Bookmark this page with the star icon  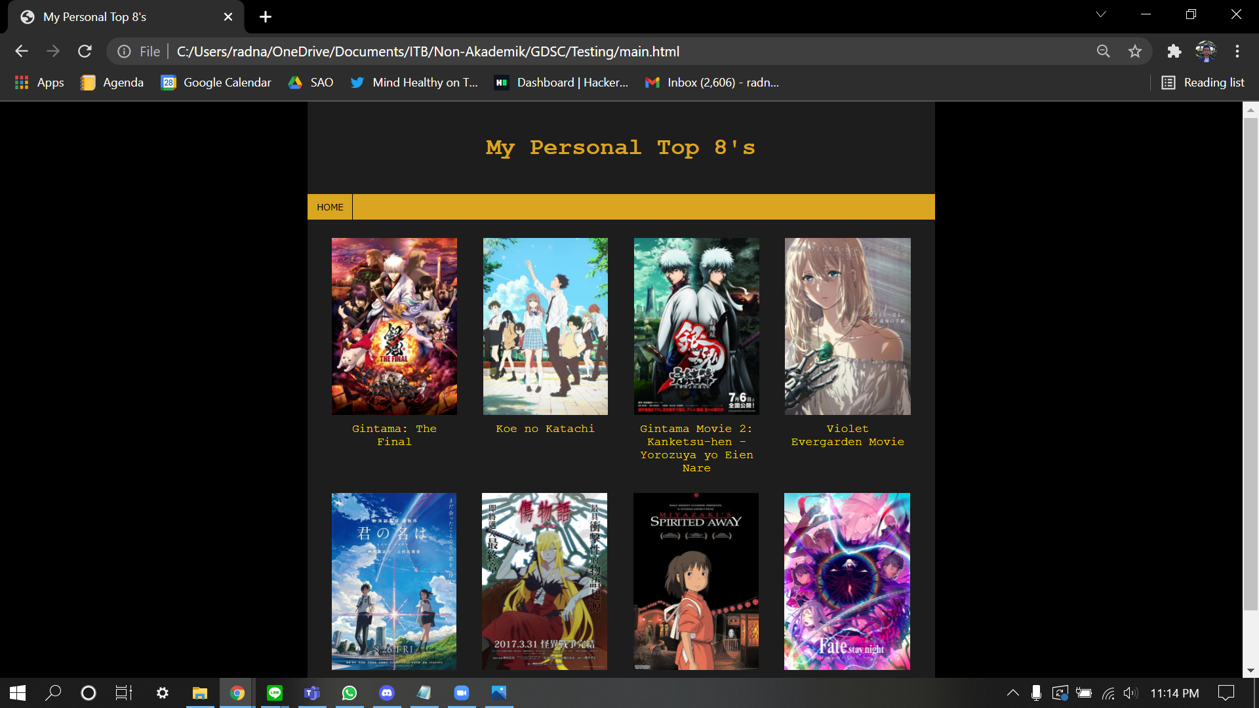click(1135, 51)
